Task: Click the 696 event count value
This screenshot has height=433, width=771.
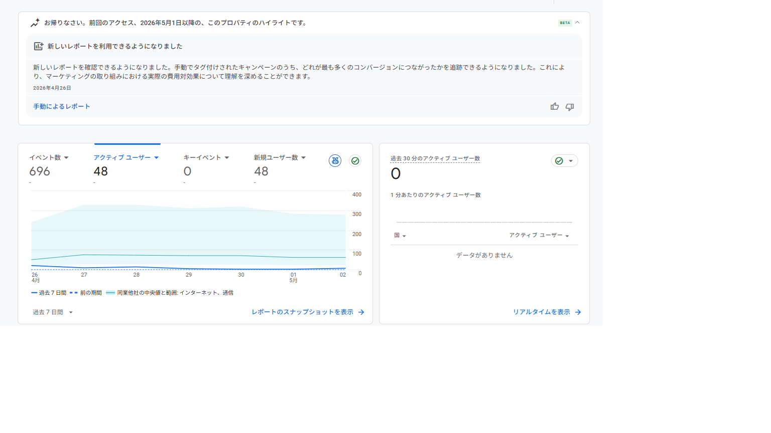Action: click(40, 171)
